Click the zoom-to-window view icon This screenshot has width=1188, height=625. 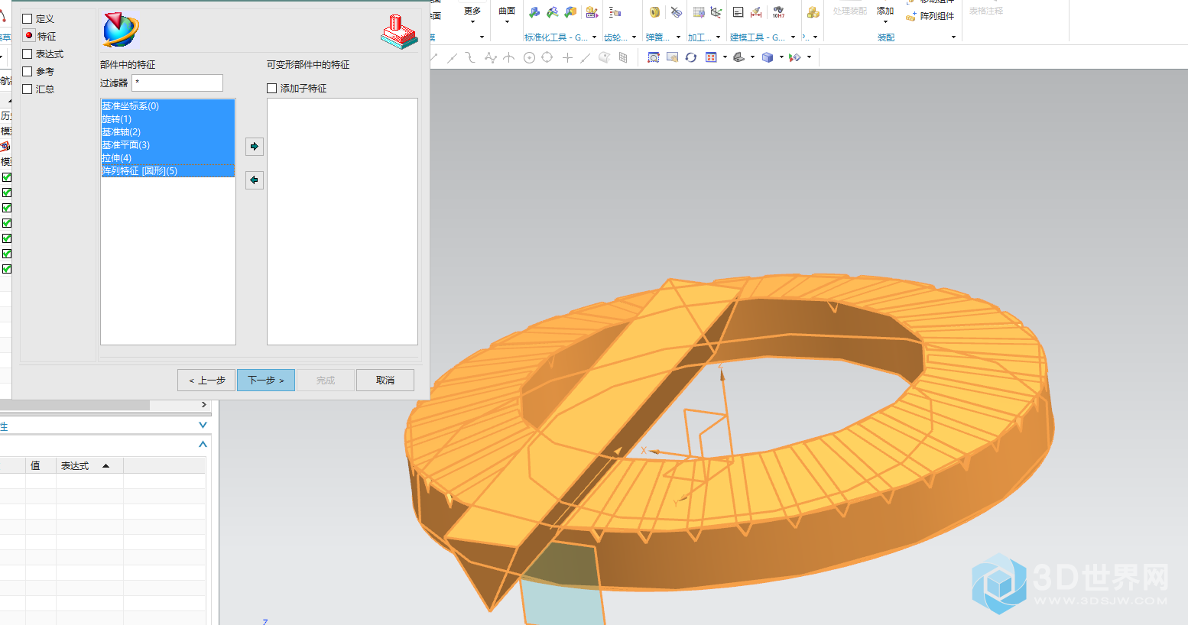point(654,57)
